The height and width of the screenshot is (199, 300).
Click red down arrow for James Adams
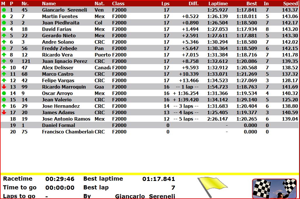[4, 112]
